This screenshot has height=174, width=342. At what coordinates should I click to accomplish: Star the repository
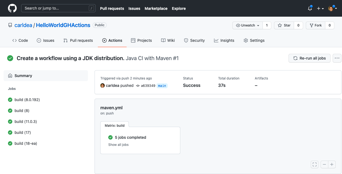pos(284,25)
